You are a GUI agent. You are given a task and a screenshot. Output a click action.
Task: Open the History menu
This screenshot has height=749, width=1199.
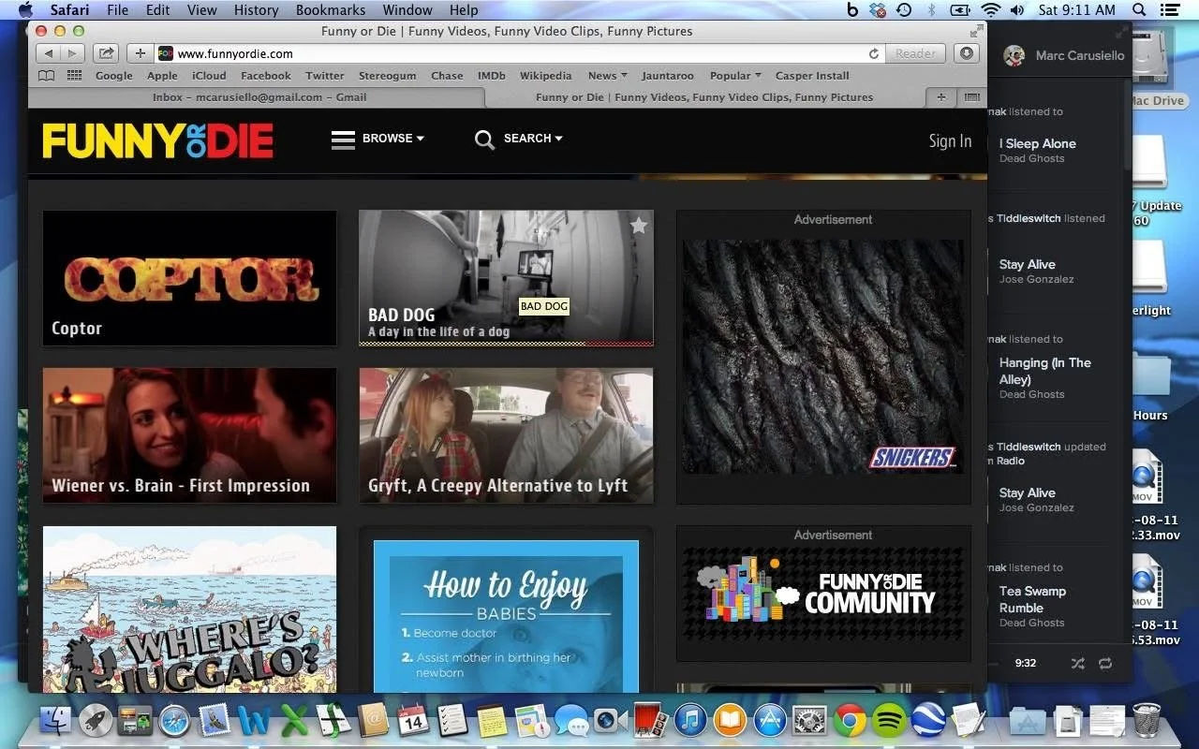point(256,9)
